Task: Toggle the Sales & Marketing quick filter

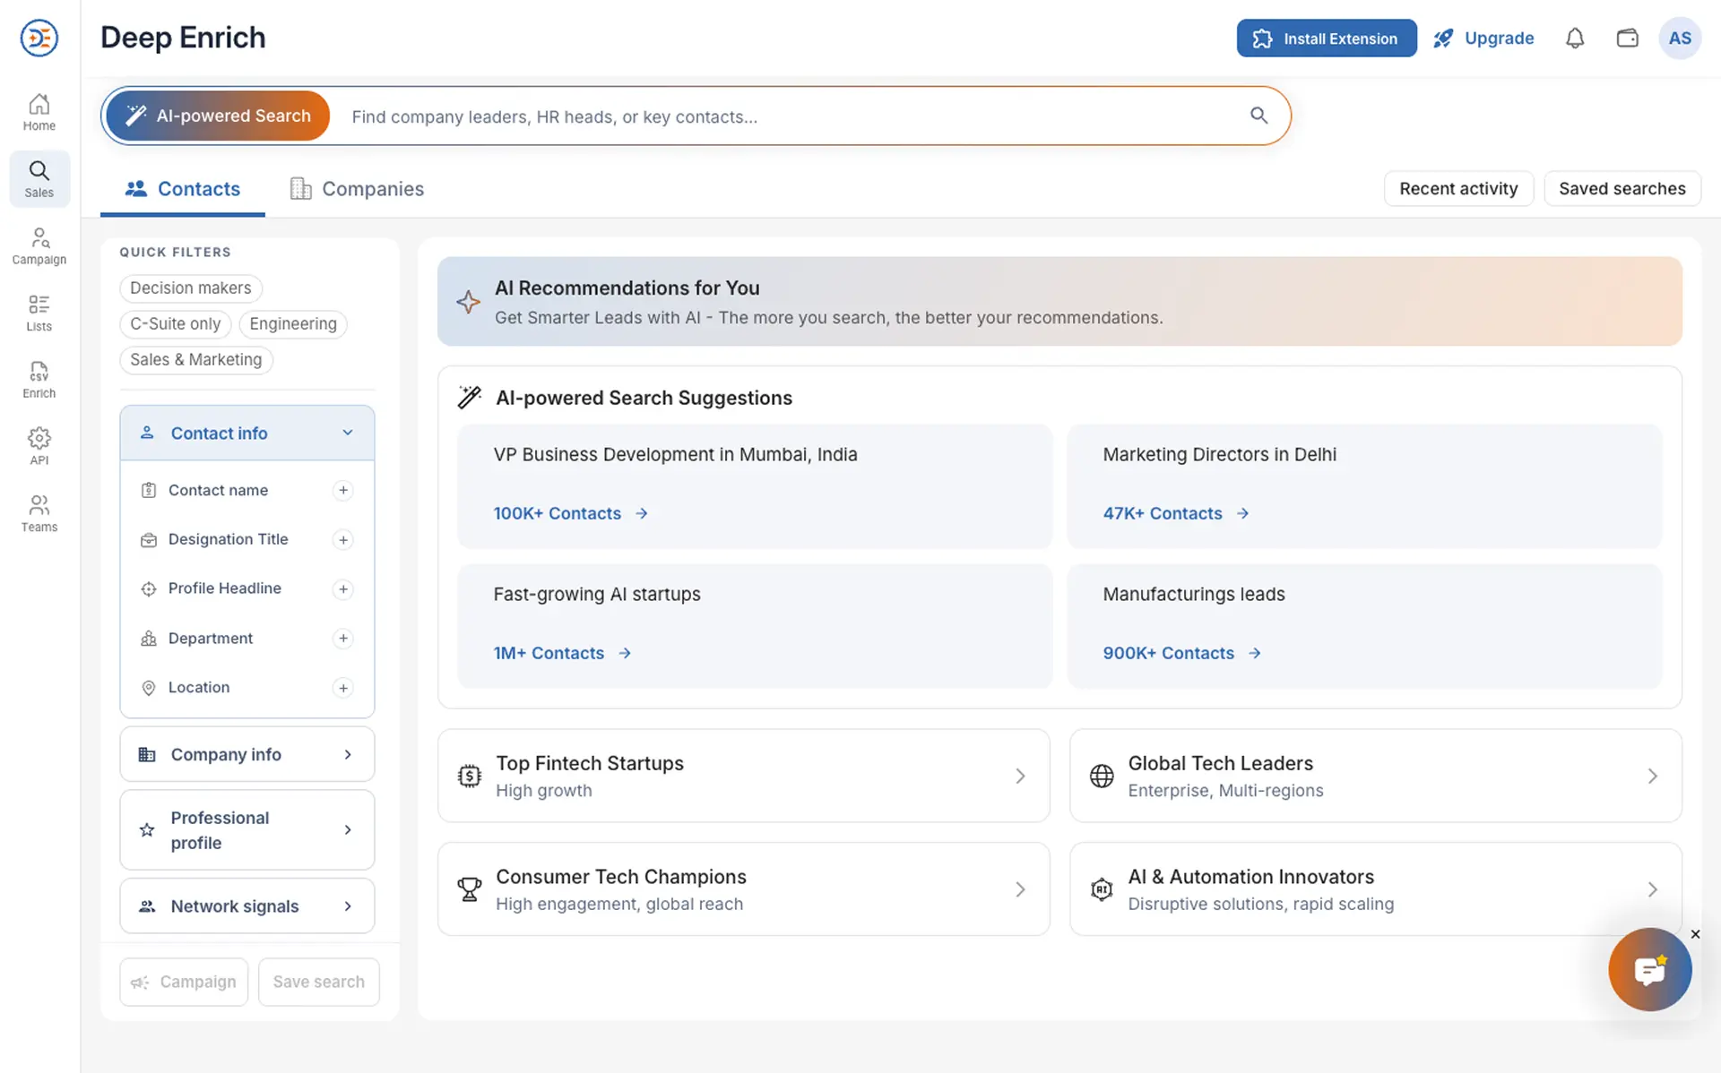Action: pos(196,359)
